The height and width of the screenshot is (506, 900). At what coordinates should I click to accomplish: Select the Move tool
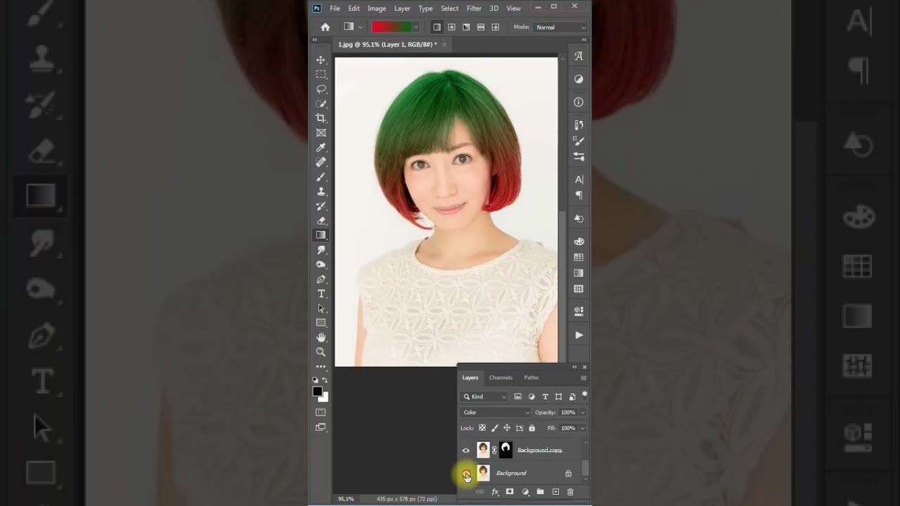pos(321,60)
